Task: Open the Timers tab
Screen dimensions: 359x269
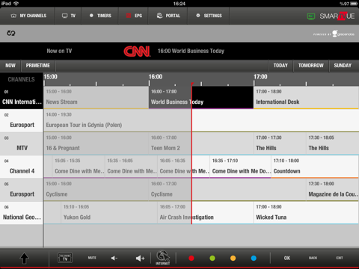Action: coord(100,16)
